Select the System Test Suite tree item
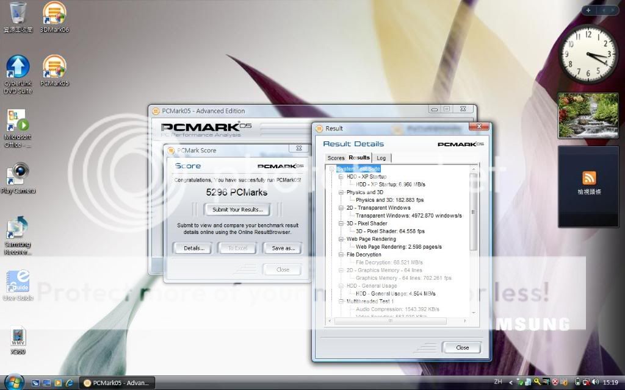625x390 pixels. pos(358,169)
